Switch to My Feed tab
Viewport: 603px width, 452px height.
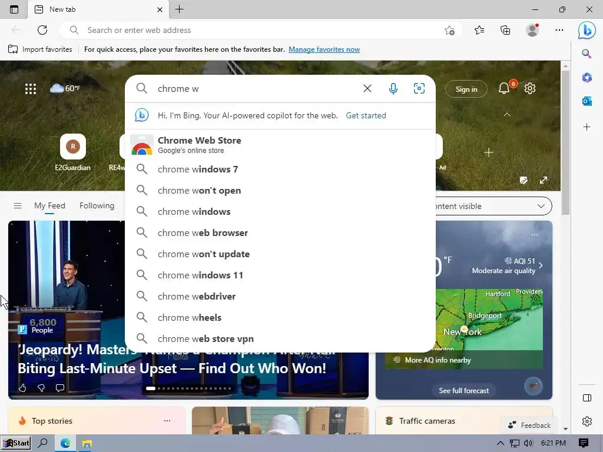click(x=49, y=205)
